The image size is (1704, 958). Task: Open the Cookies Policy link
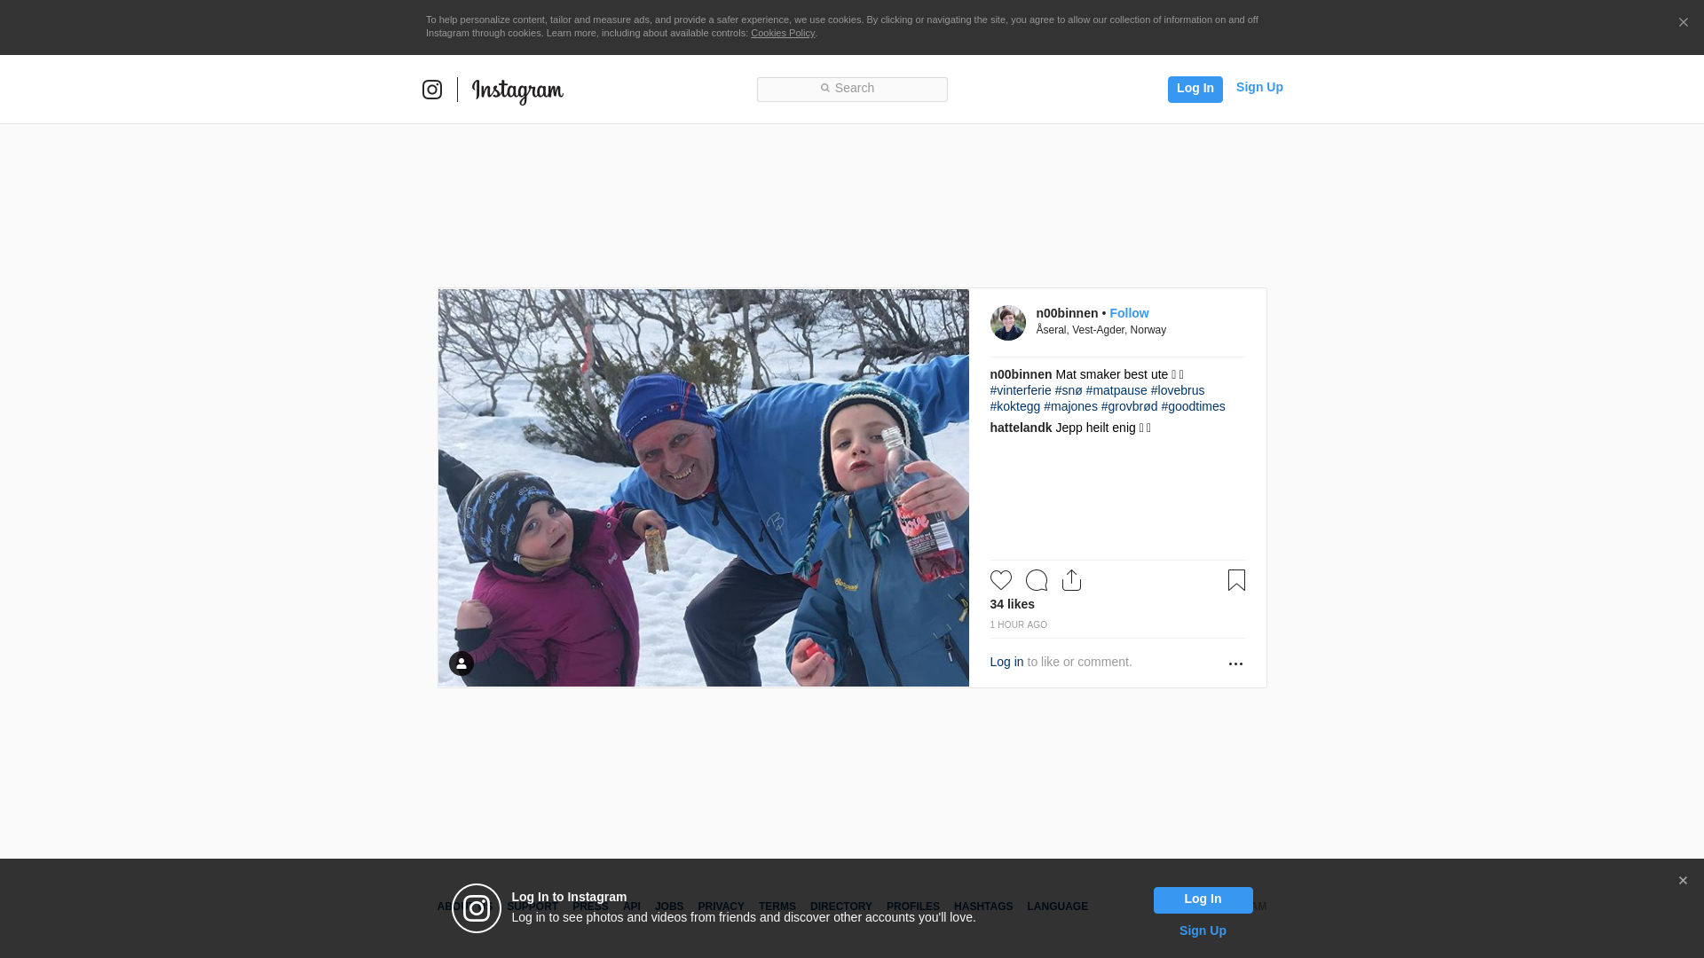point(782,33)
